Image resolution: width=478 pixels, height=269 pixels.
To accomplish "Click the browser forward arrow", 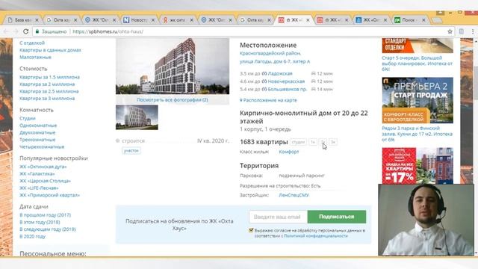I will coord(16,31).
